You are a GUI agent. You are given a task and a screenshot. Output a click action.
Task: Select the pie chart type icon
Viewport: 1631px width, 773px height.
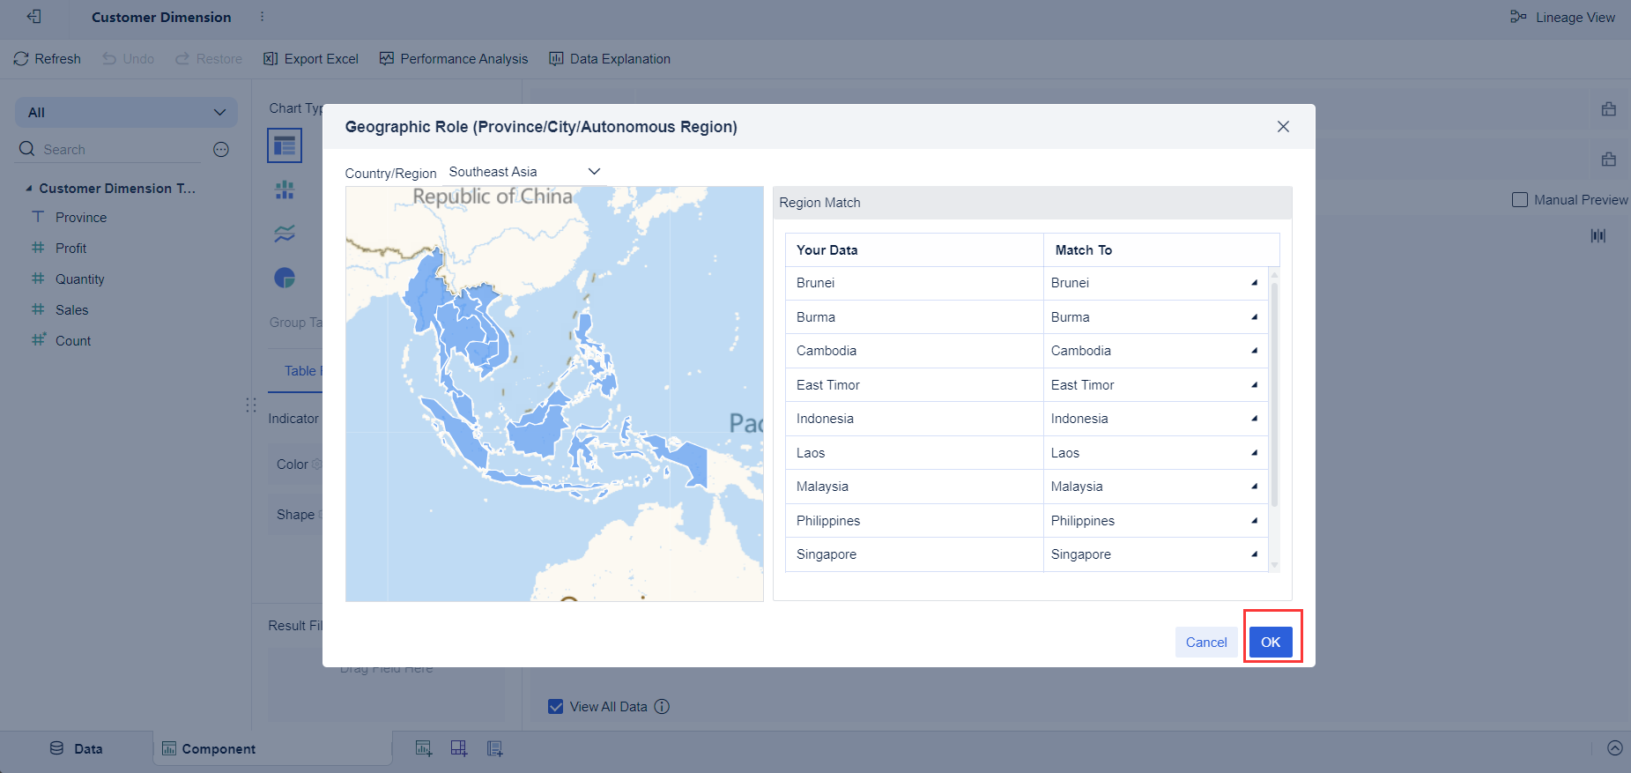tap(285, 279)
